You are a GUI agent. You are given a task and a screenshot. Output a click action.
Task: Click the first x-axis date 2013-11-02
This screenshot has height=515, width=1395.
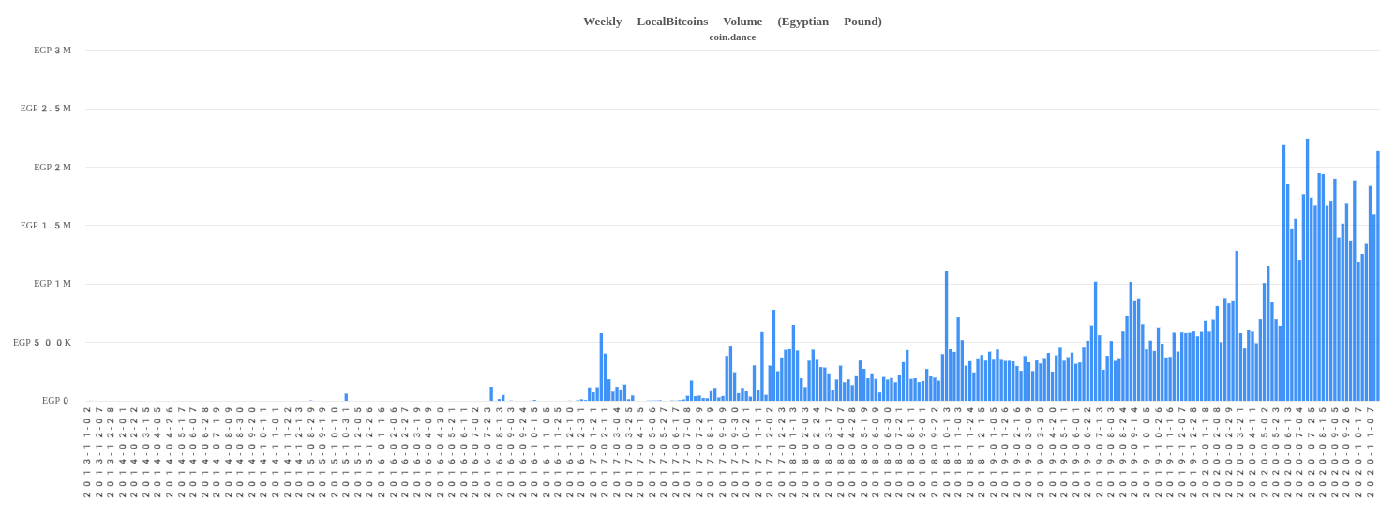[87, 451]
